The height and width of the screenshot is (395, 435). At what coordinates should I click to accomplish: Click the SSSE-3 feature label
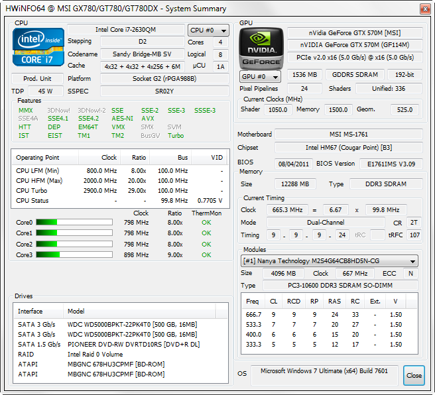point(205,110)
